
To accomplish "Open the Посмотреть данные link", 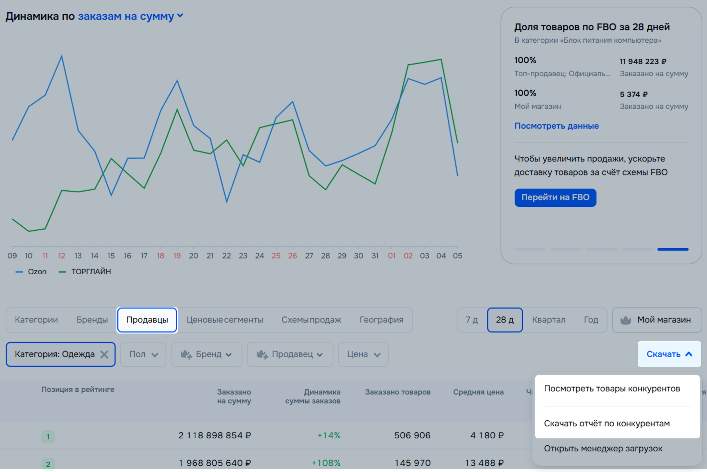I will (x=556, y=126).
